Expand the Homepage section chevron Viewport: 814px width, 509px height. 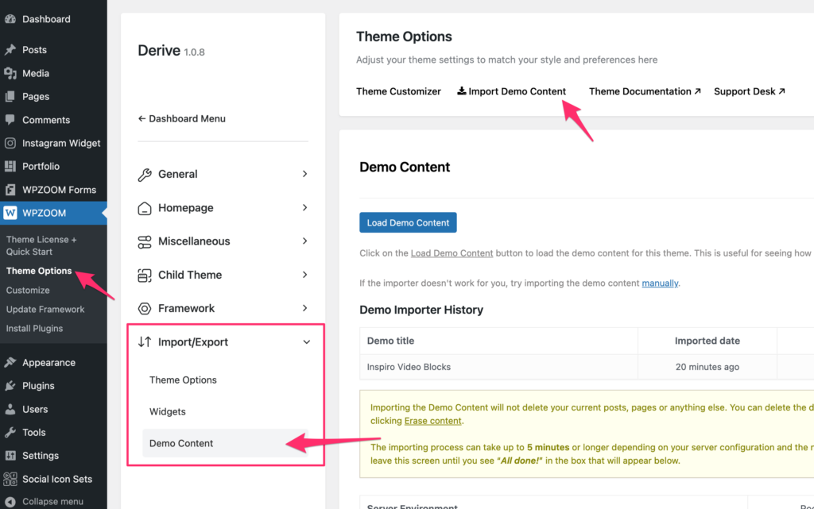(x=304, y=207)
